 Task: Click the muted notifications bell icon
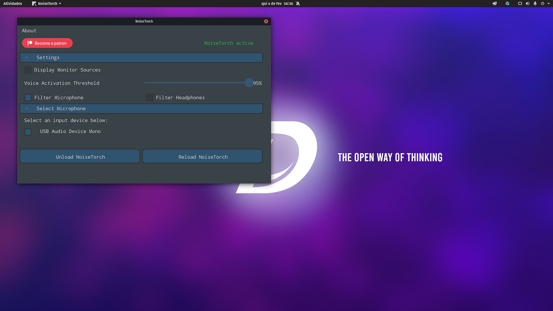click(x=298, y=4)
